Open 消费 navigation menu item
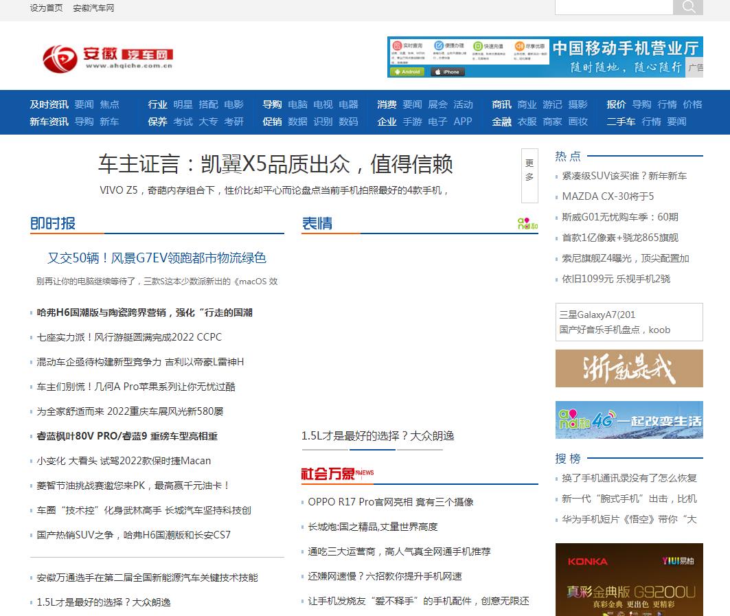The image size is (730, 616). tap(387, 104)
